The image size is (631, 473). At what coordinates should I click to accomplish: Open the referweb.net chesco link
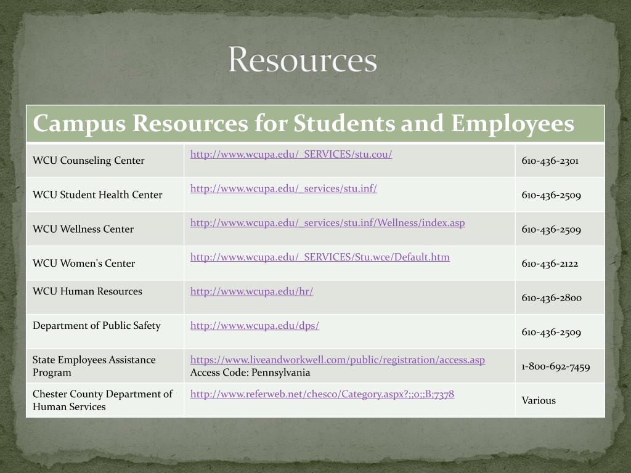tap(322, 394)
